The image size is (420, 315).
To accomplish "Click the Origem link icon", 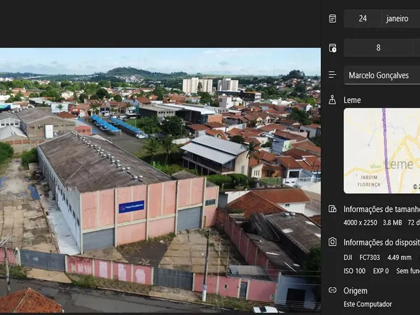I will point(333,290).
